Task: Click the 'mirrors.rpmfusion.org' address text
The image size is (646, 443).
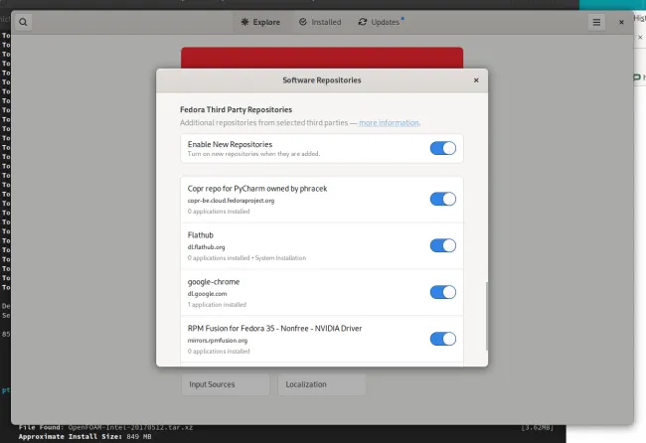Action: click(218, 341)
